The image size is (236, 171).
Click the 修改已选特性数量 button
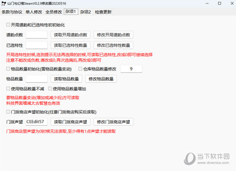pos(113,45)
